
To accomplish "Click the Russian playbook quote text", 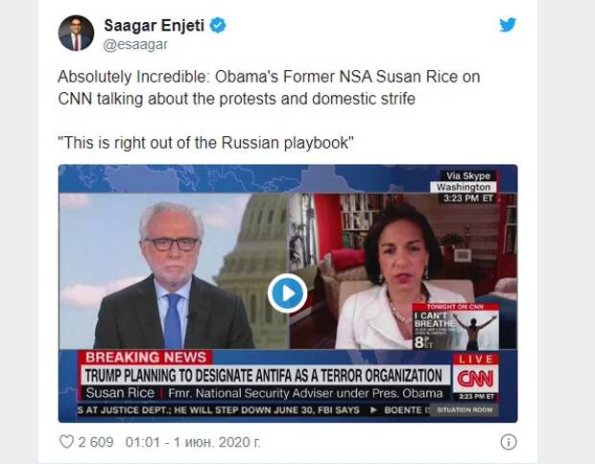I will (205, 143).
